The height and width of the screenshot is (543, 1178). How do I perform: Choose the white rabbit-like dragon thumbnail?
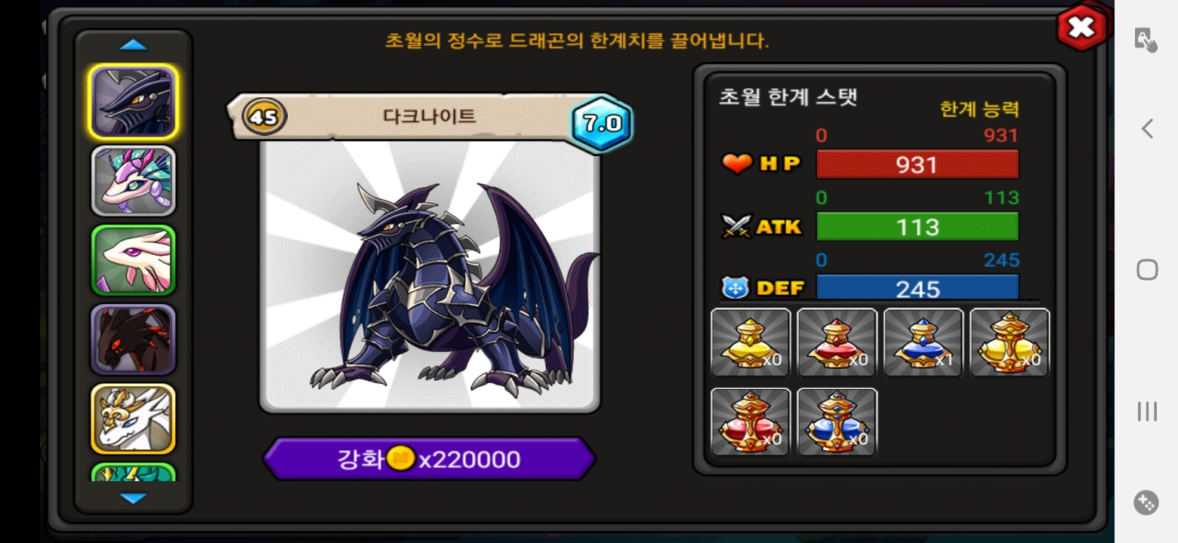[x=134, y=260]
